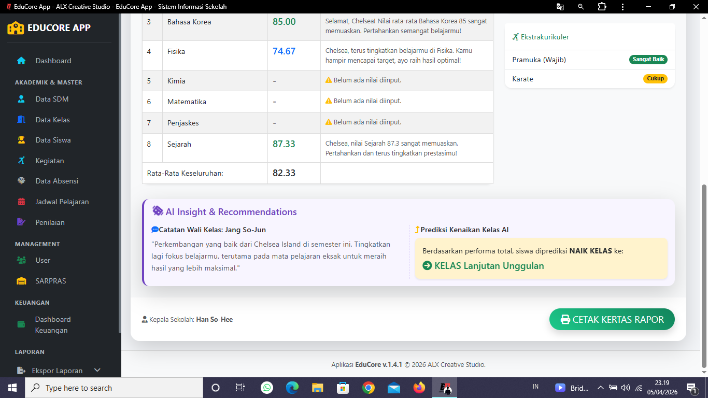Click the Data SDM person icon
This screenshot has height=398, width=708.
(x=21, y=99)
